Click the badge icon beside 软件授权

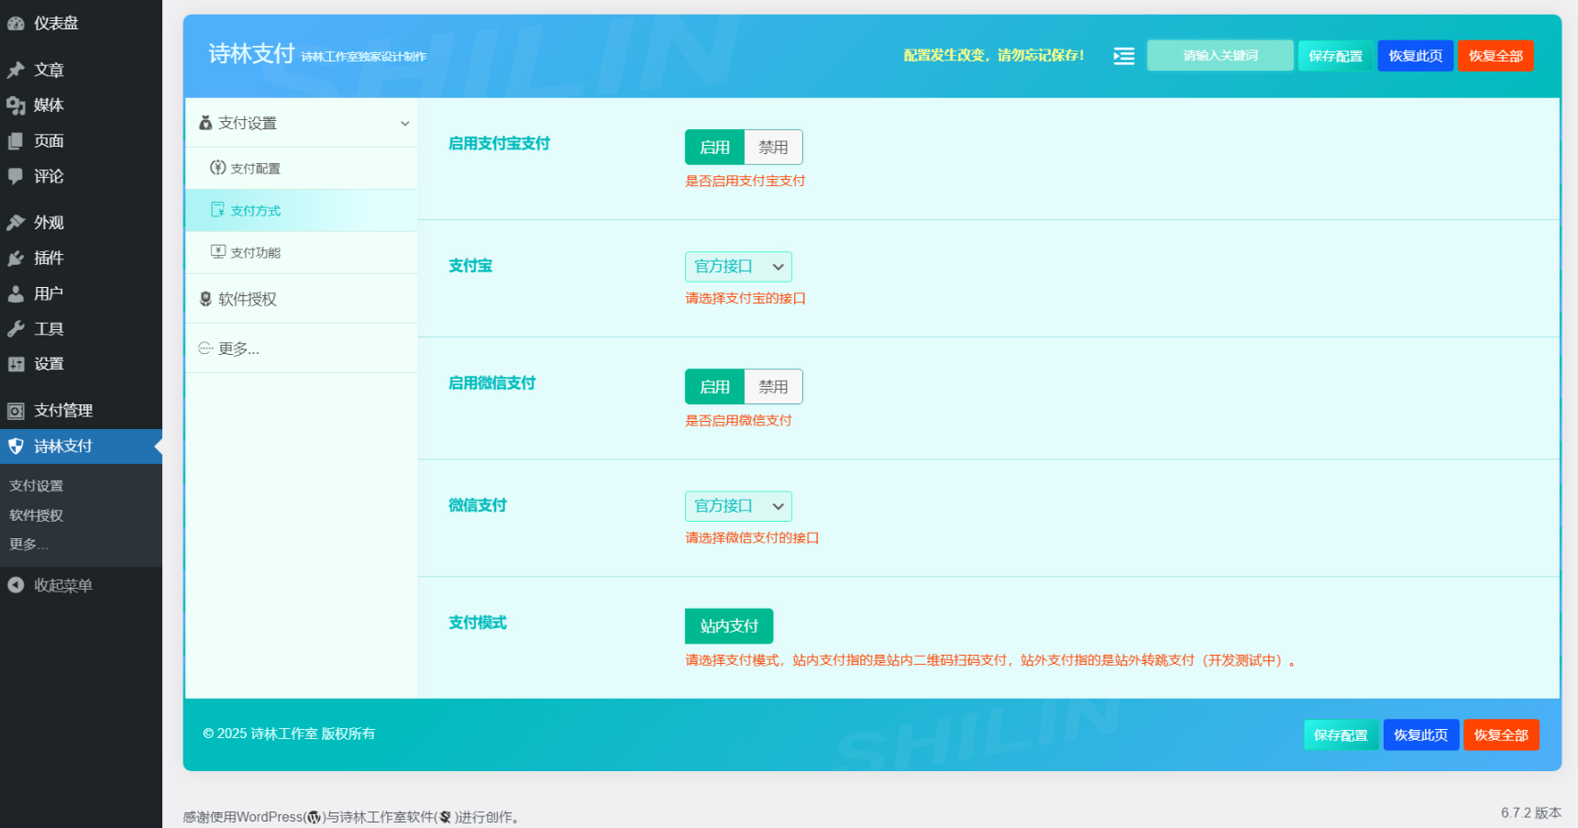(205, 299)
